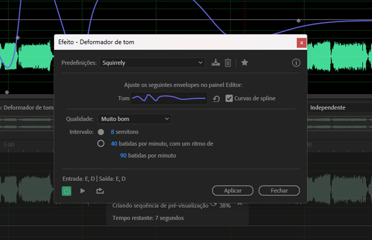Click the 40 batidas por minuto value
This screenshot has height=240, width=372.
click(114, 144)
